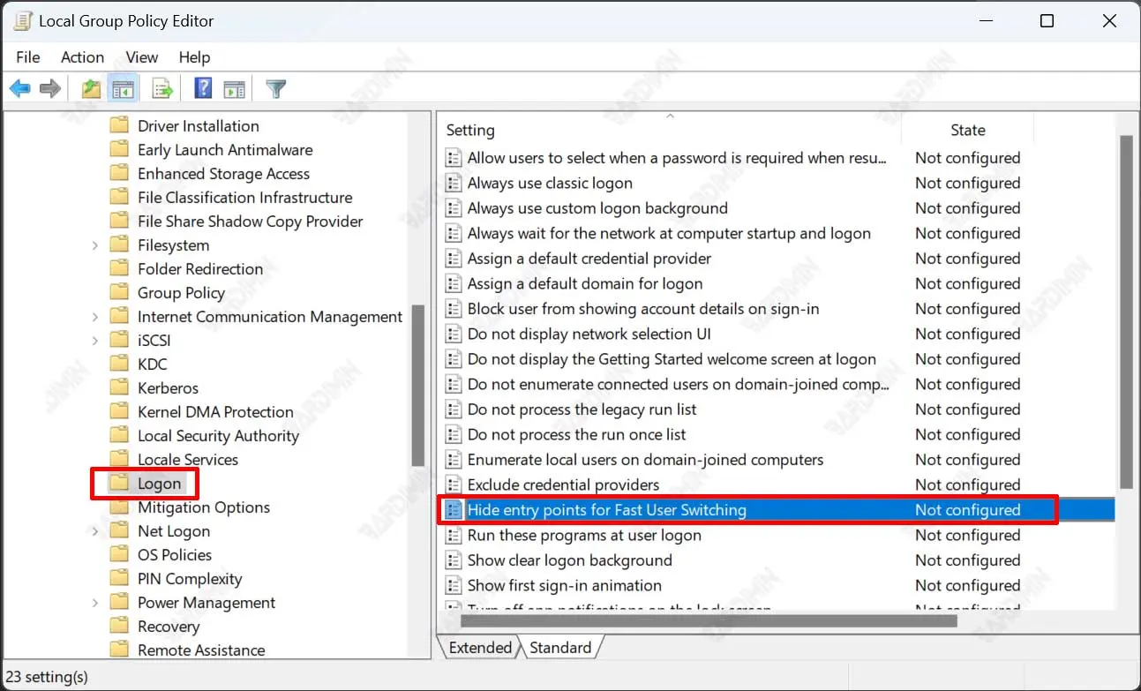Open Help via the blue question-mark icon
The image size is (1141, 691).
(203, 89)
